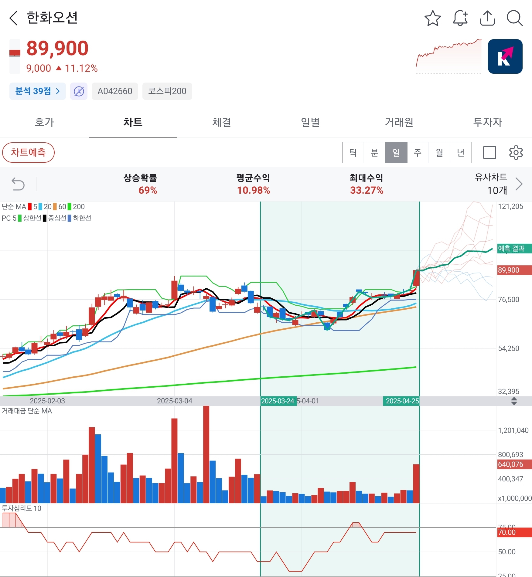Screen dimensions: 532x577
Task: Click MA 5 red color swatch
Action: [x=30, y=207]
